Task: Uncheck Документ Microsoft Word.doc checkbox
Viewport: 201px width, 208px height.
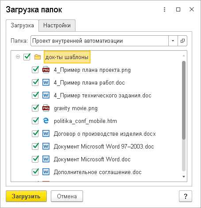Action: tap(35, 159)
